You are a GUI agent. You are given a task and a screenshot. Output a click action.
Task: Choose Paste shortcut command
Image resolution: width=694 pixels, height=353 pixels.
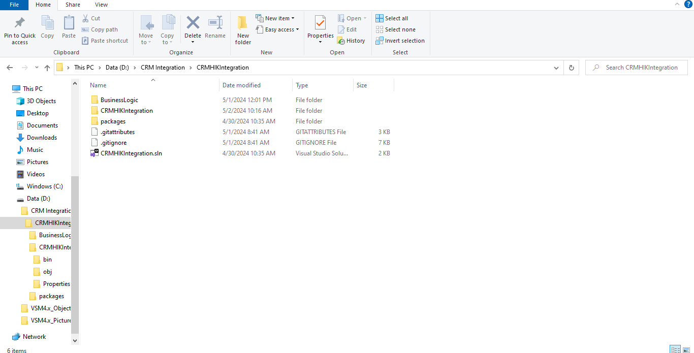(x=105, y=41)
